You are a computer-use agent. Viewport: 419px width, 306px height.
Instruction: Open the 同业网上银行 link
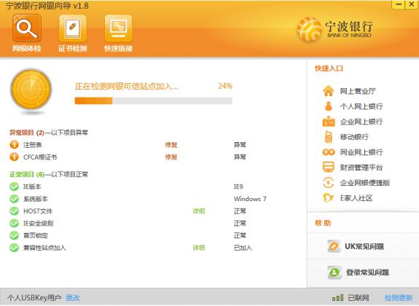coord(361,152)
